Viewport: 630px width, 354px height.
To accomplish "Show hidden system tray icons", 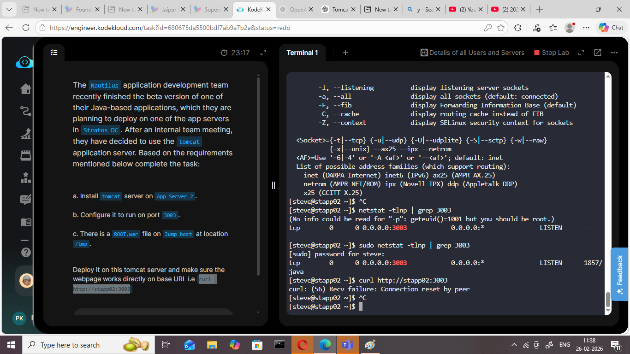I will pos(515,345).
